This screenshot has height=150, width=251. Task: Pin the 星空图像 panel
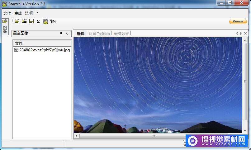61,34
